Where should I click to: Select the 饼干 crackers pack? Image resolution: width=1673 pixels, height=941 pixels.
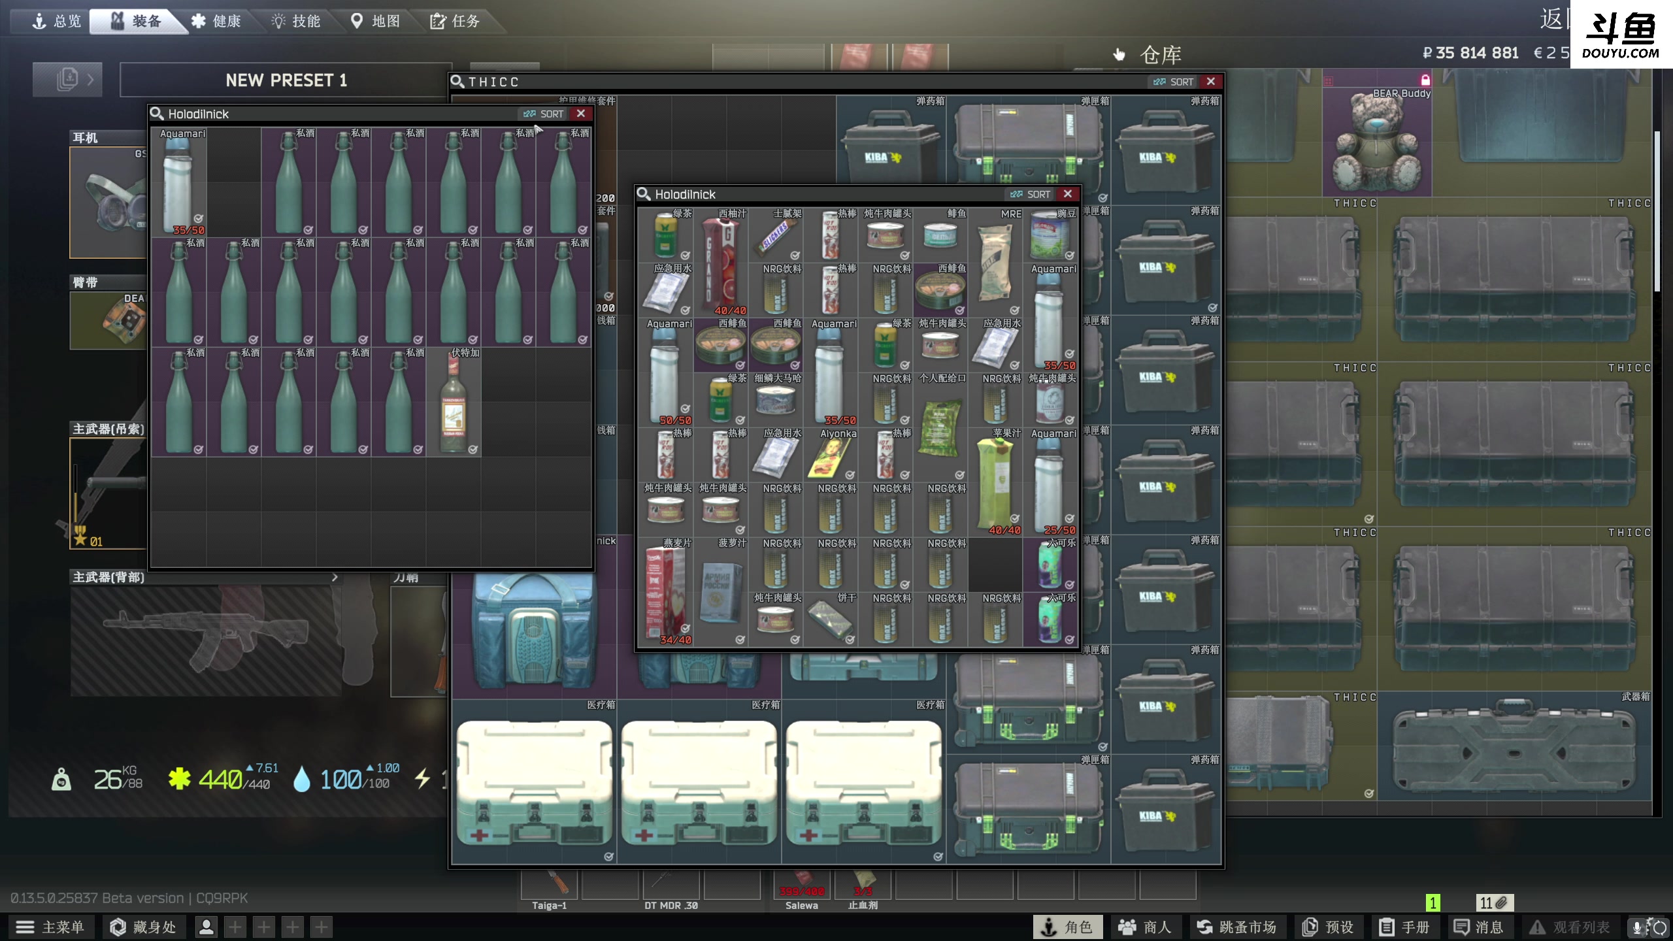pyautogui.click(x=831, y=619)
